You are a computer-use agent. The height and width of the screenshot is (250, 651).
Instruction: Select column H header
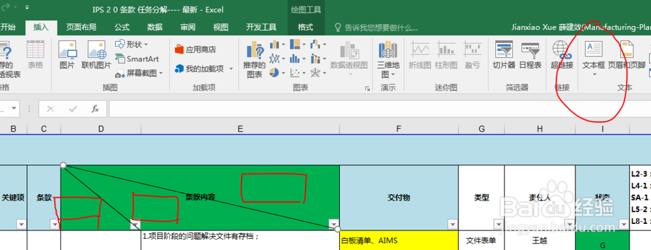click(x=540, y=129)
